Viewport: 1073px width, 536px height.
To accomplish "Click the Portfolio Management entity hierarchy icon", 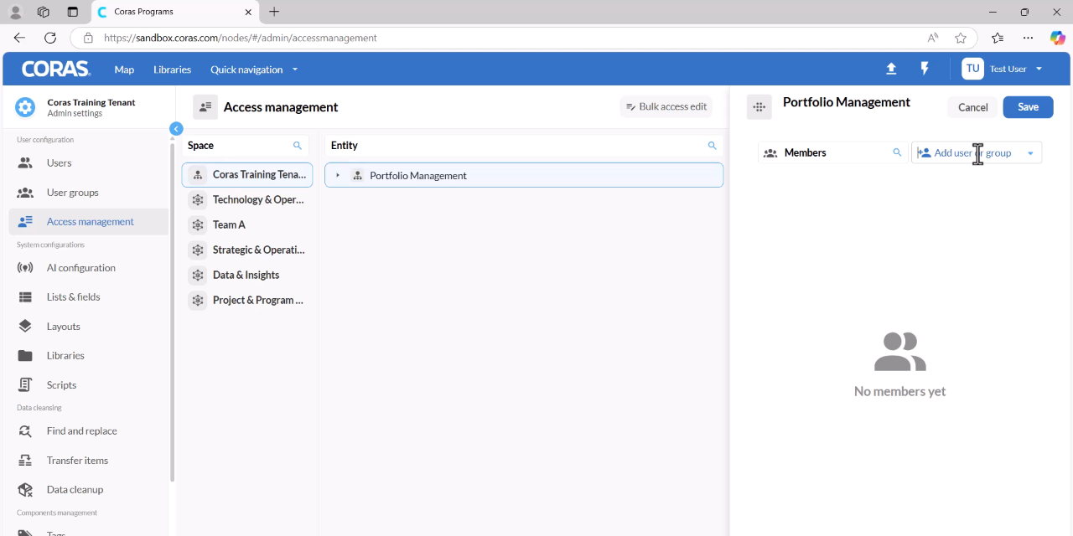I will tap(357, 176).
